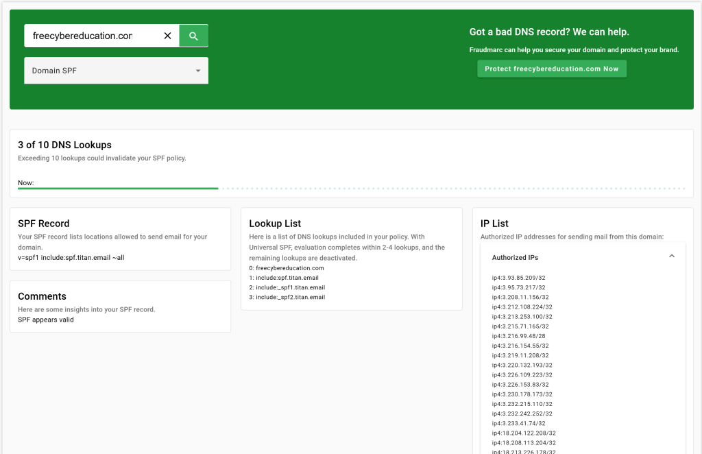
Task: Open the Domain SPF dropdown
Action: [x=116, y=71]
